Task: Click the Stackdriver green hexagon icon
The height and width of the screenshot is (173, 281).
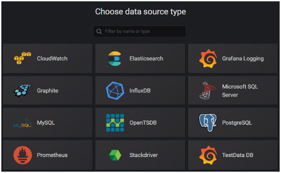Action: pyautogui.click(x=115, y=155)
